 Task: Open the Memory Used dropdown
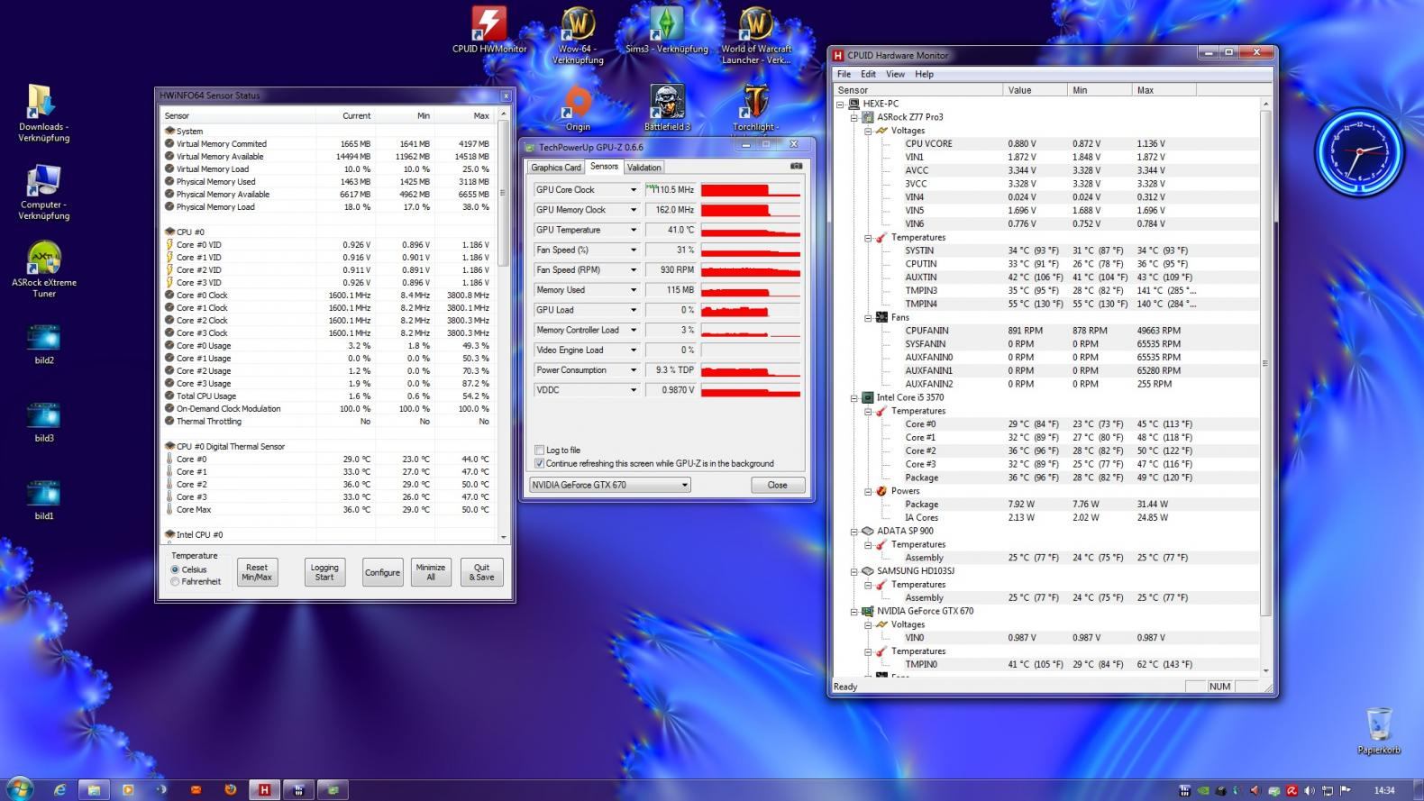click(633, 290)
